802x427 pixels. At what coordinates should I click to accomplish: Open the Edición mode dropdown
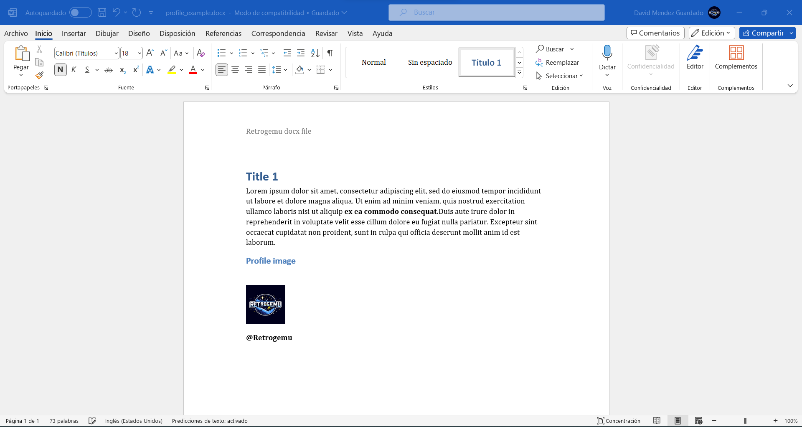[711, 33]
